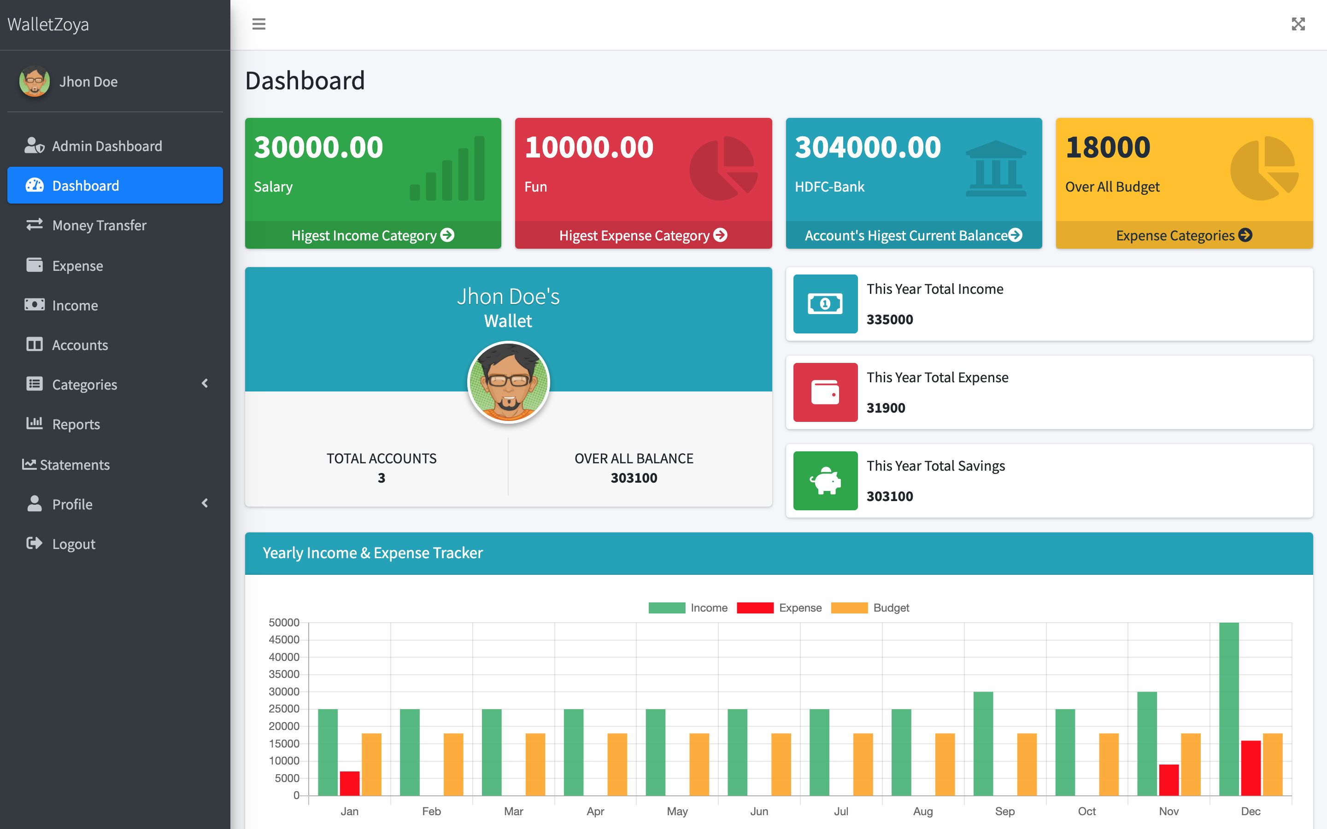Open the Higest Income Category link
This screenshot has width=1327, height=829.
(372, 235)
